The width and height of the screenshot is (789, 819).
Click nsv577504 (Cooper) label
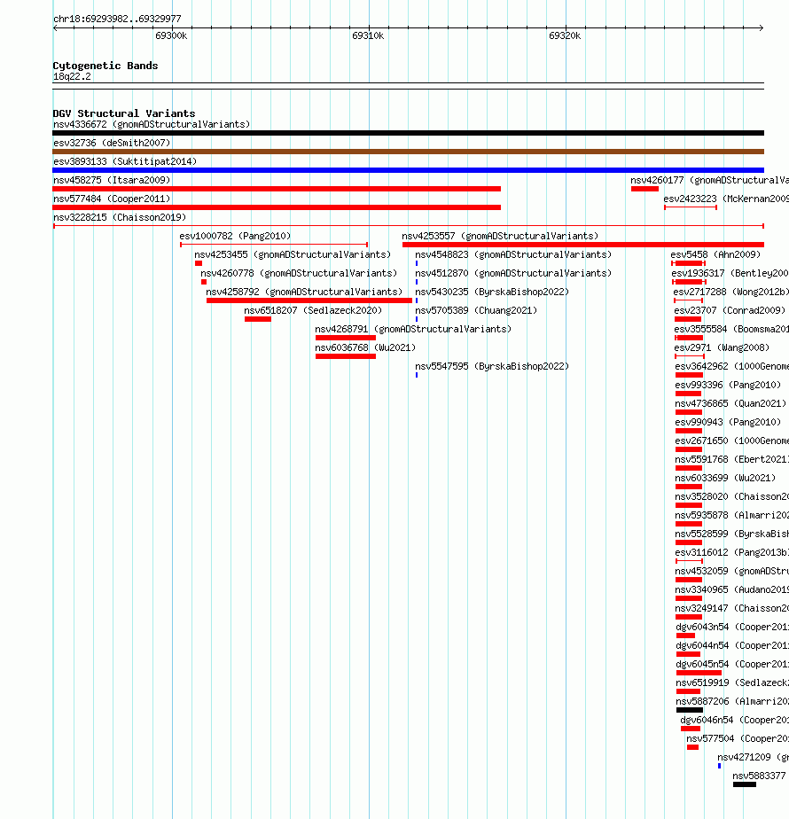[x=738, y=738]
